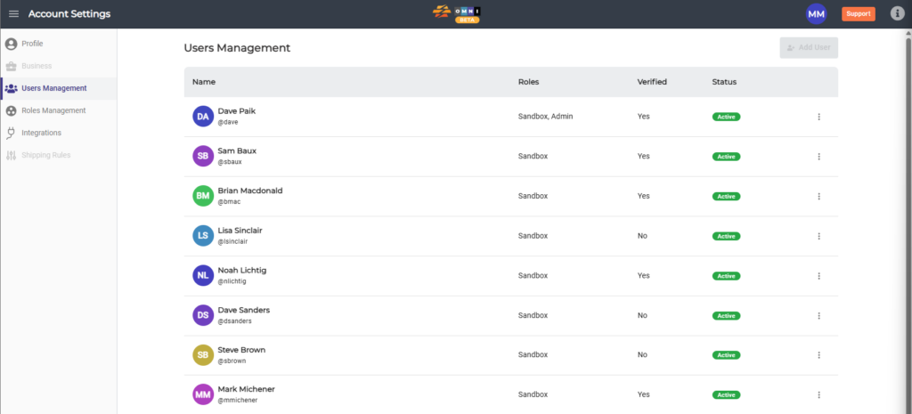Image resolution: width=912 pixels, height=414 pixels.
Task: Open the three-dot menu for Brian Macdonald
Action: tap(818, 197)
